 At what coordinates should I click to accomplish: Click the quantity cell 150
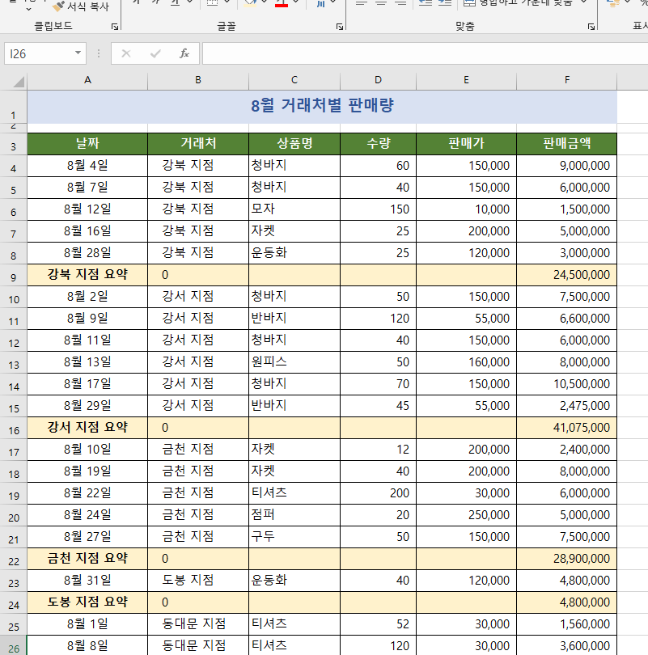378,209
